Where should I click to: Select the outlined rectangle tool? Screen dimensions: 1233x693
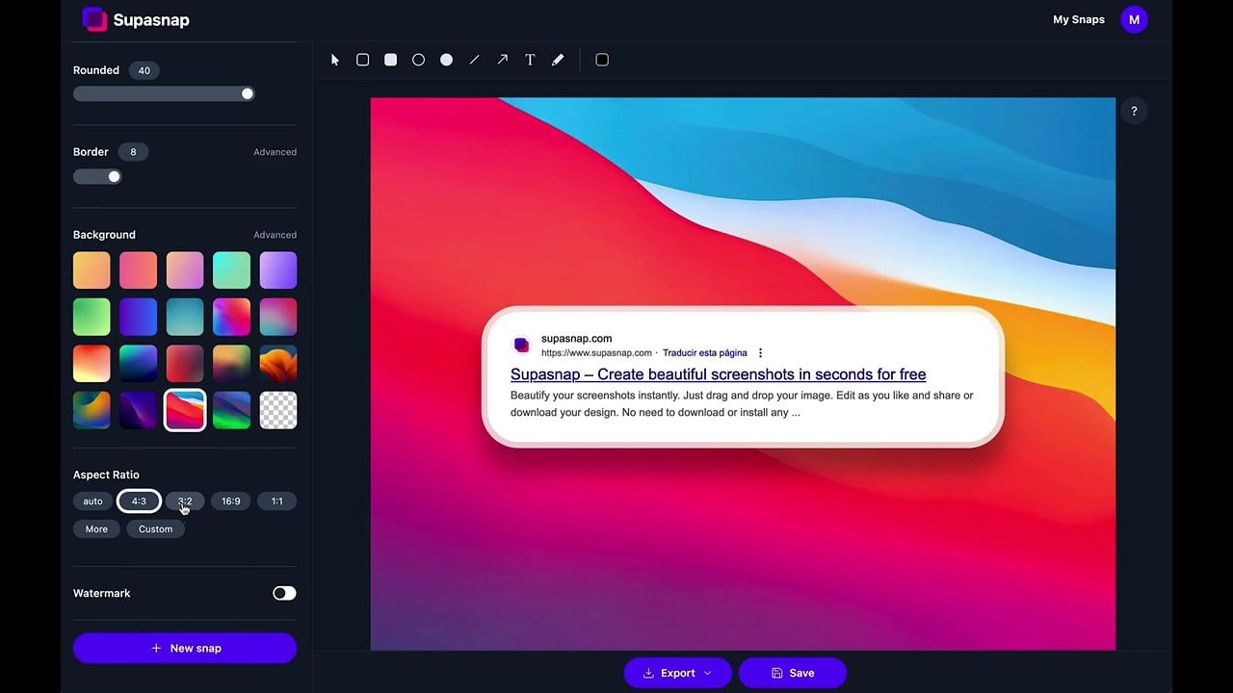(x=362, y=60)
